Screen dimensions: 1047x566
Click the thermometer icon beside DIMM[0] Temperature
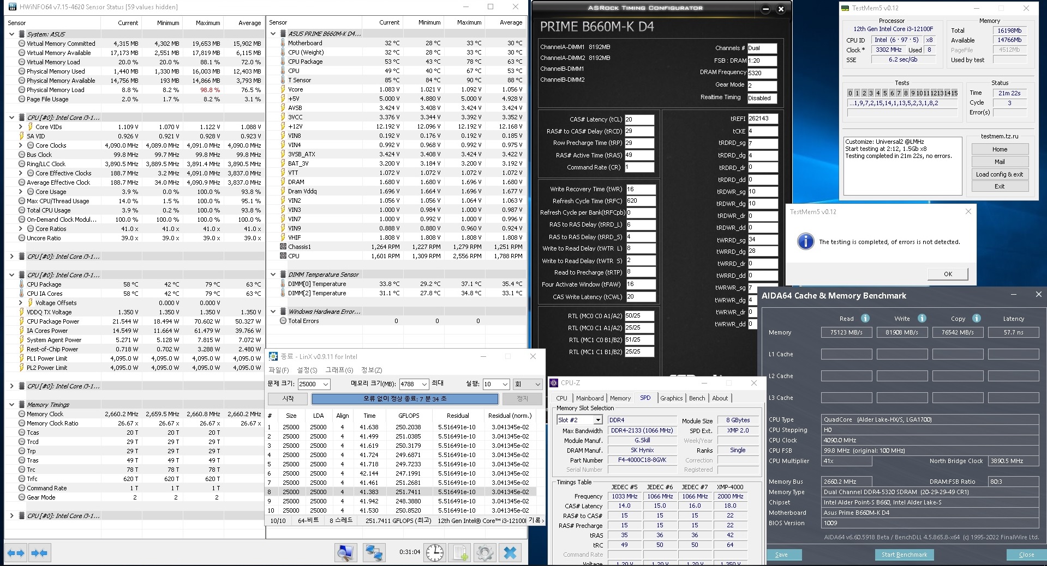283,284
